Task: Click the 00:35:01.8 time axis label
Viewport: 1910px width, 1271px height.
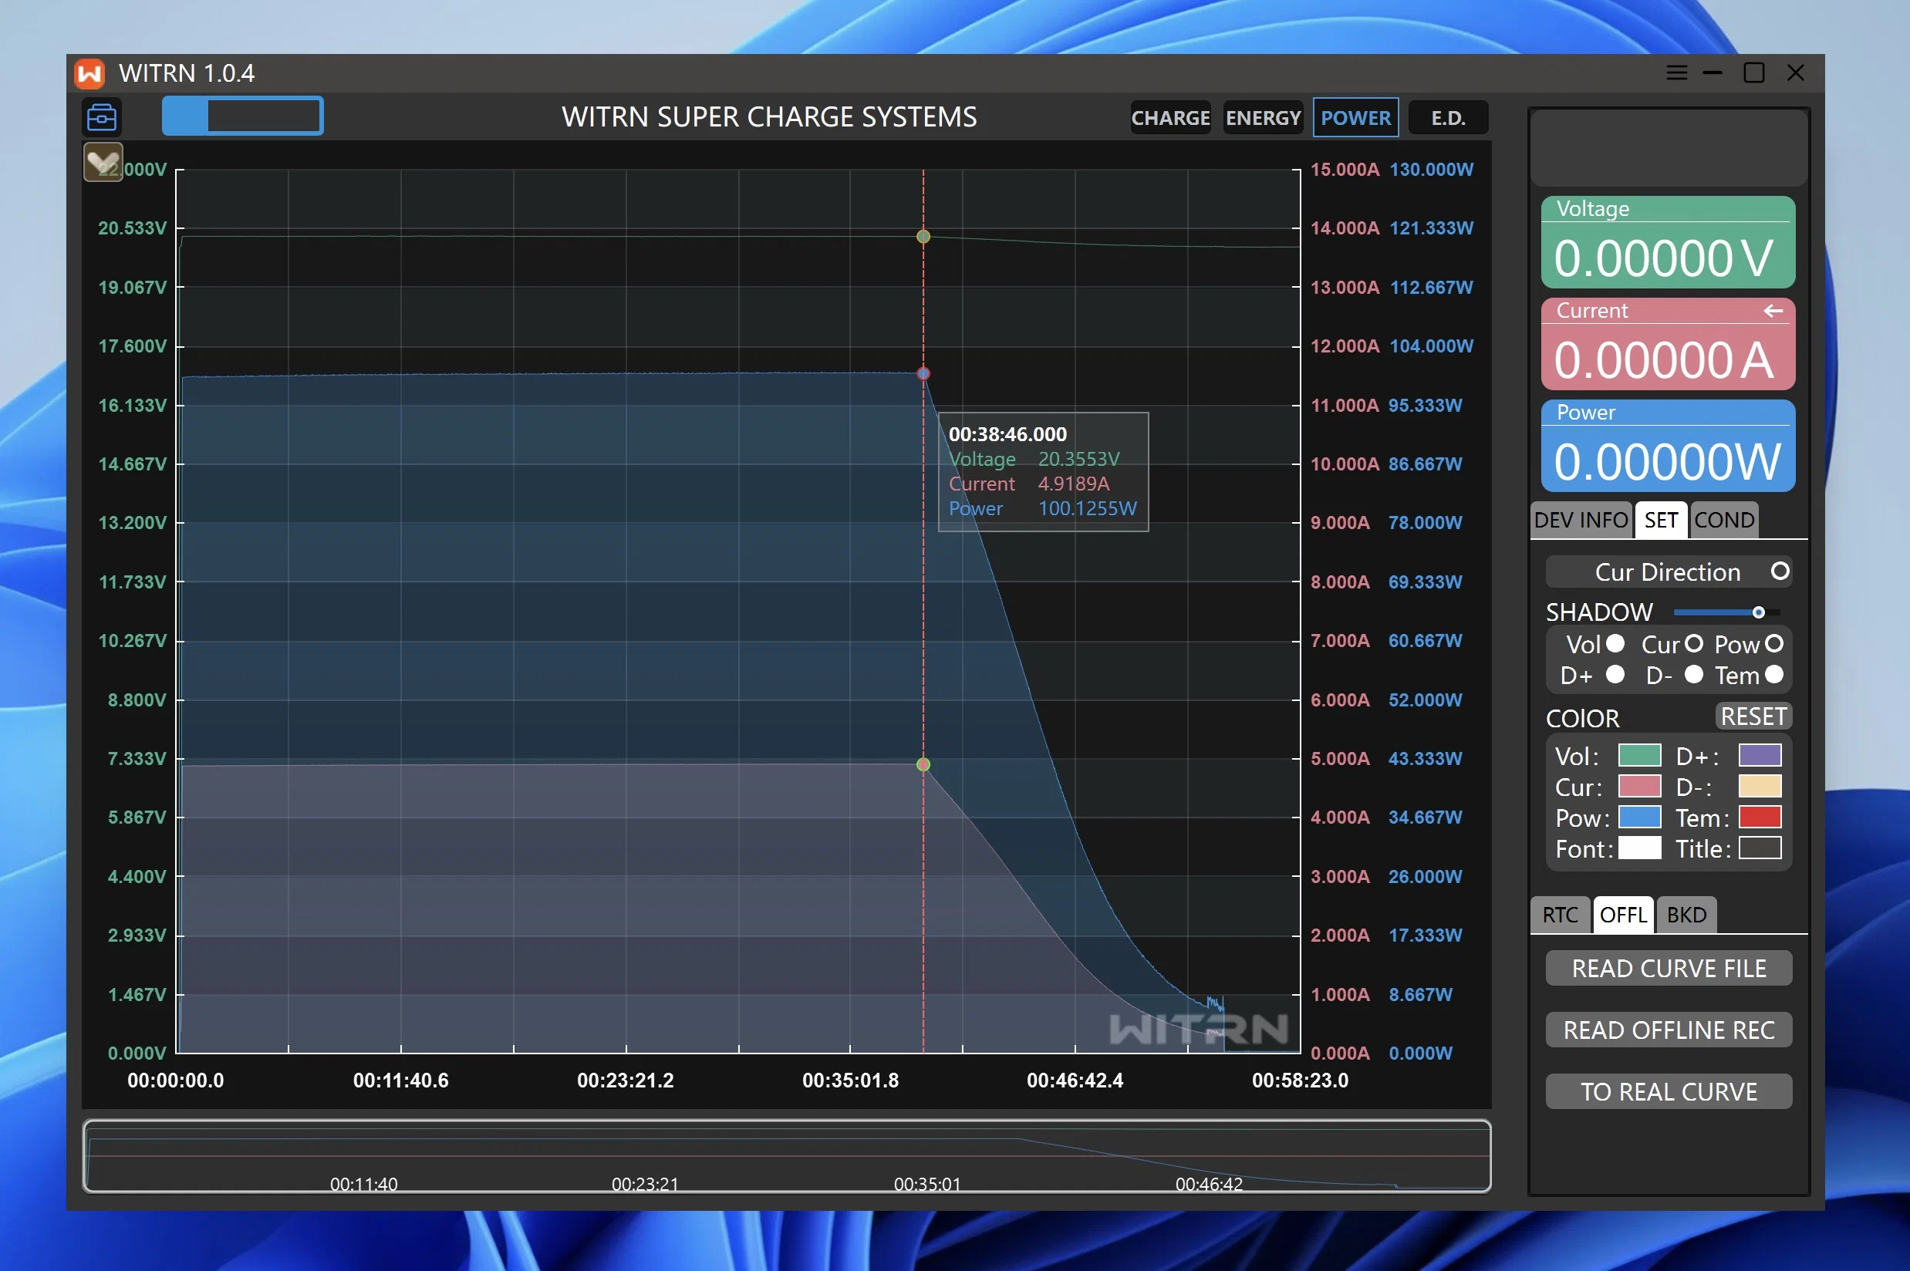Action: (x=850, y=1081)
